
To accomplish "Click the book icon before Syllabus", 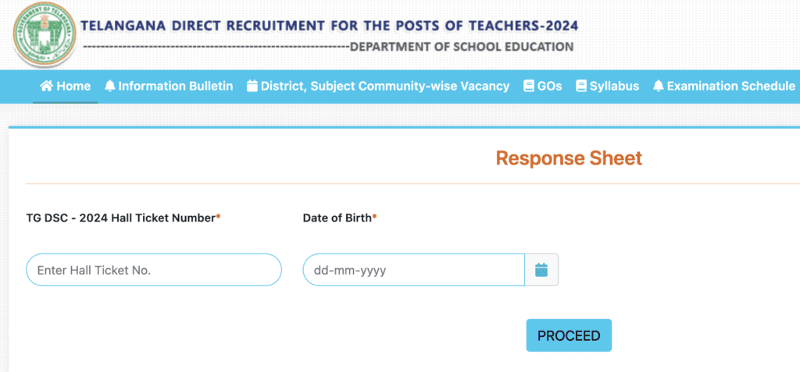I will (580, 87).
